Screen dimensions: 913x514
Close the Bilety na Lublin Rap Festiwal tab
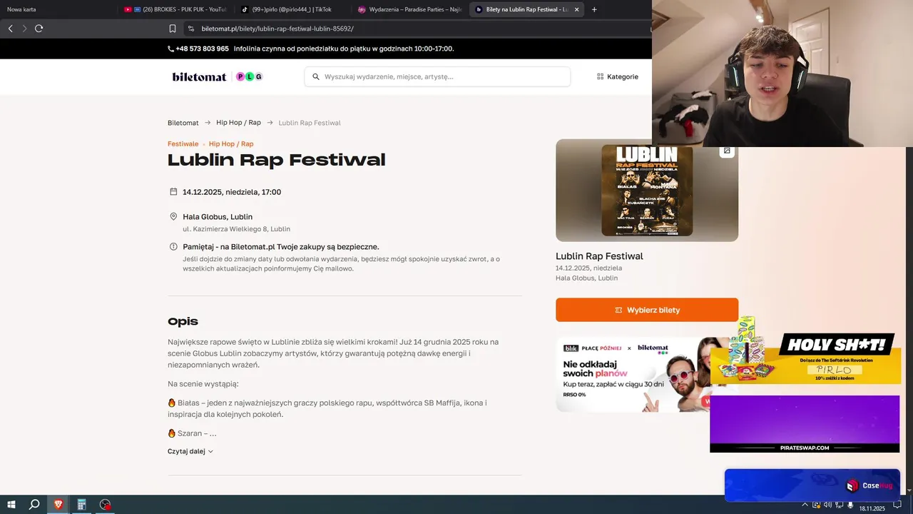pos(576,9)
